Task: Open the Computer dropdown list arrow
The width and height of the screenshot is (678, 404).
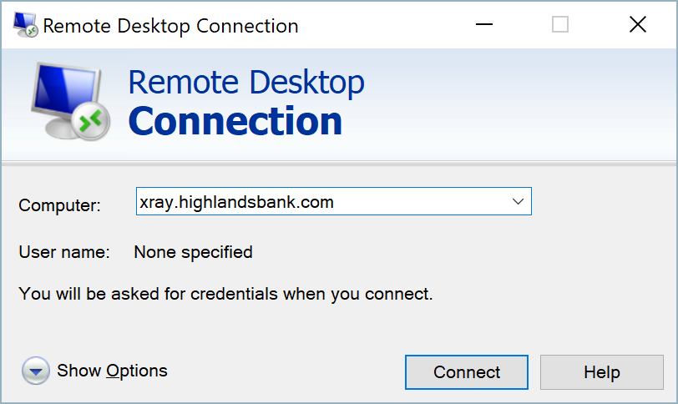Action: pyautogui.click(x=518, y=201)
